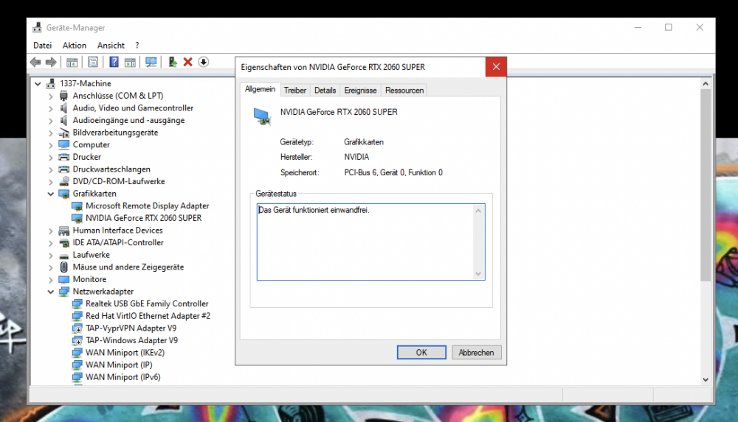Click the OK button
Screen dimensions: 738x422
[421, 353]
